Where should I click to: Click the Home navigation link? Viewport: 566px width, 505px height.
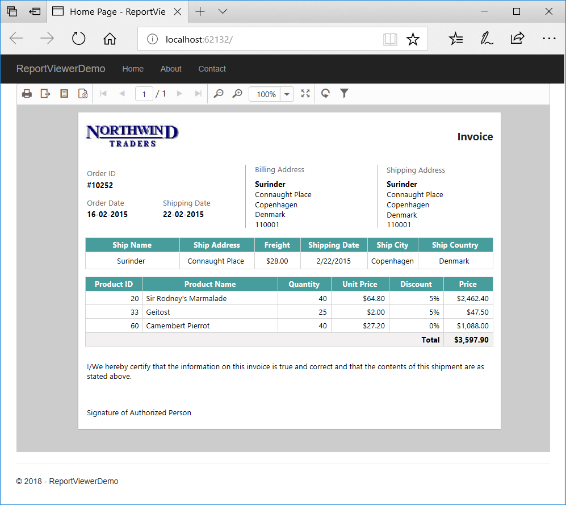133,69
